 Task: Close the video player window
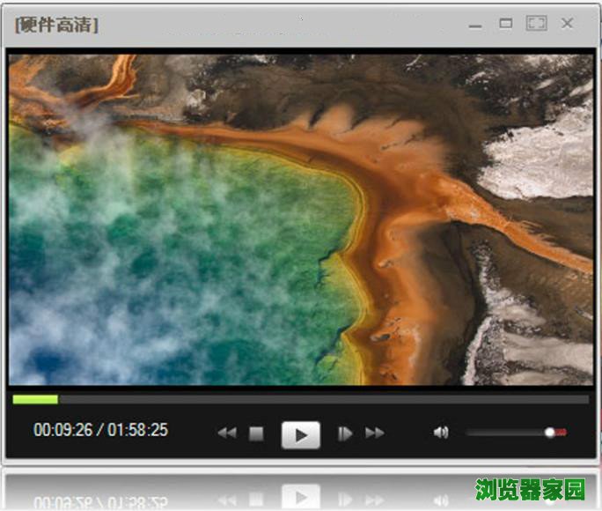(x=568, y=24)
